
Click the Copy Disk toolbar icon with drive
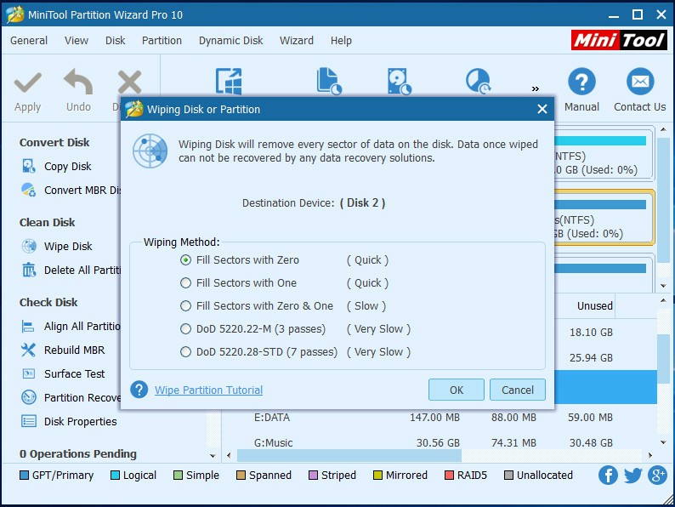(x=400, y=81)
